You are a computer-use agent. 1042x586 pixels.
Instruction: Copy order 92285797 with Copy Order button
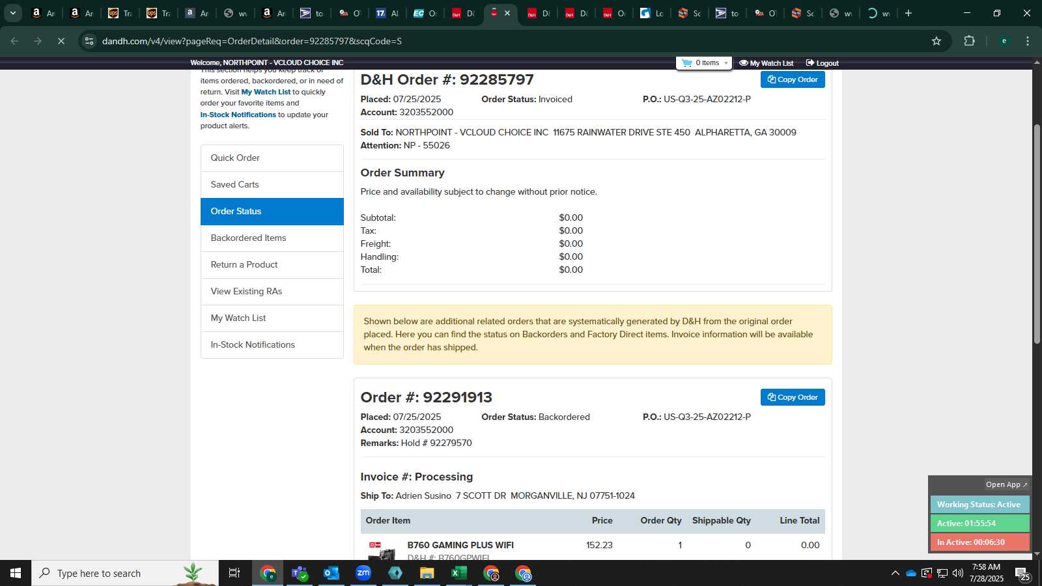[x=793, y=79]
